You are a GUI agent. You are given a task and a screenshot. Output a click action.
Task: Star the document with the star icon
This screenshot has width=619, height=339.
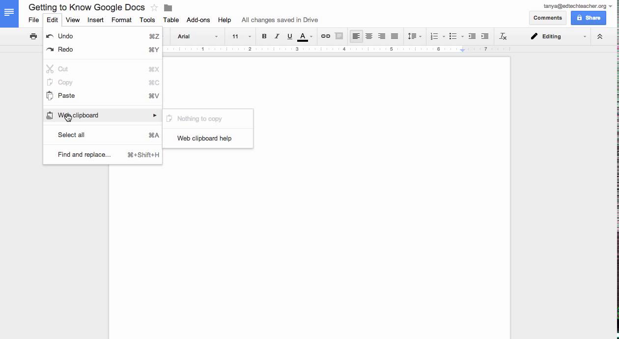(x=154, y=7)
